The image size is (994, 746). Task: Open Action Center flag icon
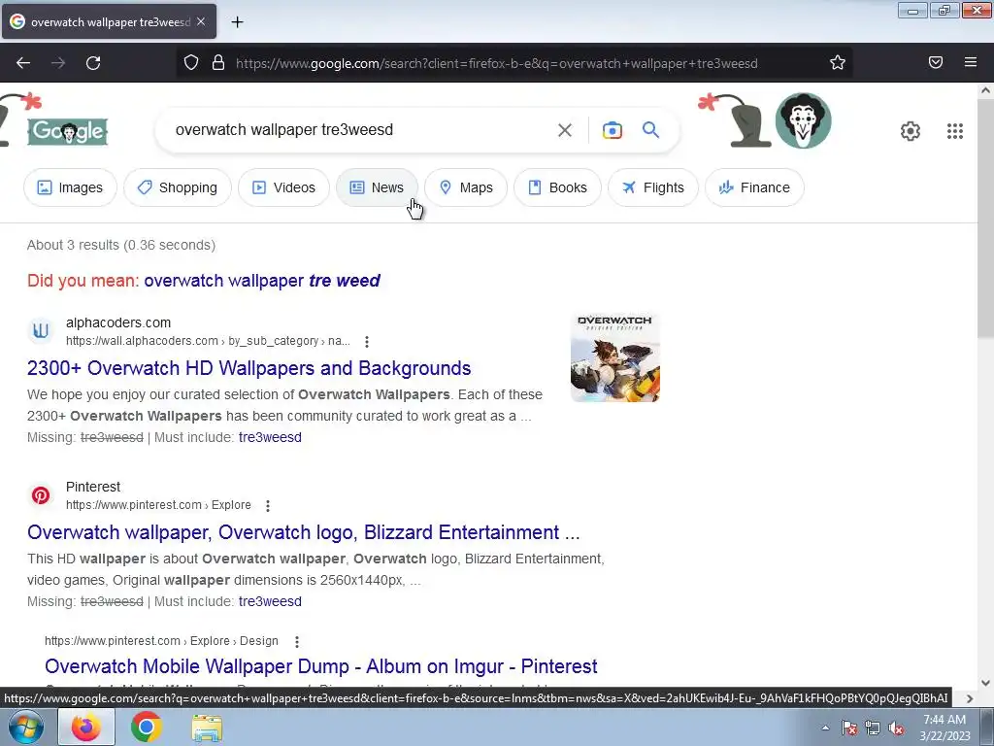tap(849, 728)
